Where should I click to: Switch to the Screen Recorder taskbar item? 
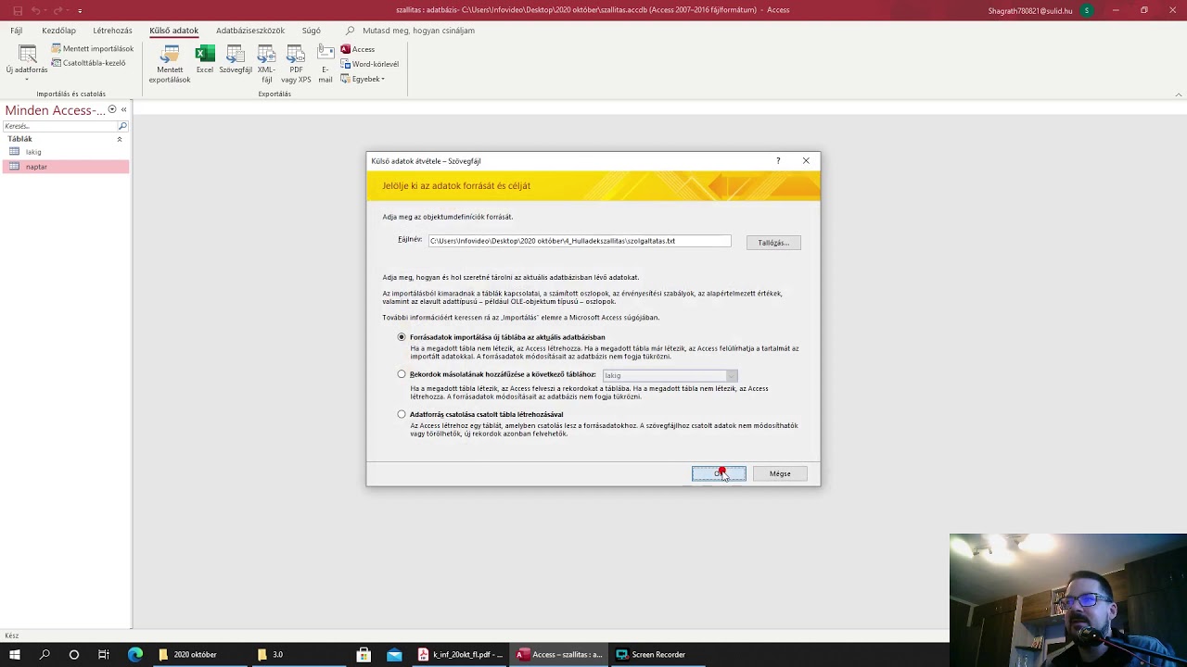pyautogui.click(x=658, y=654)
